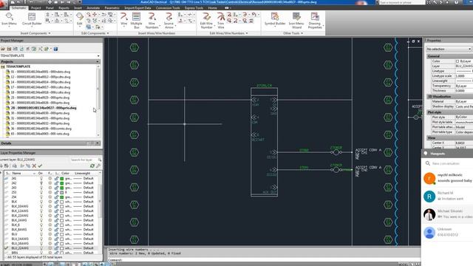This screenshot has height=266, width=473.
Task: Click the Hangouts search magnifier icon
Action: click(428, 163)
